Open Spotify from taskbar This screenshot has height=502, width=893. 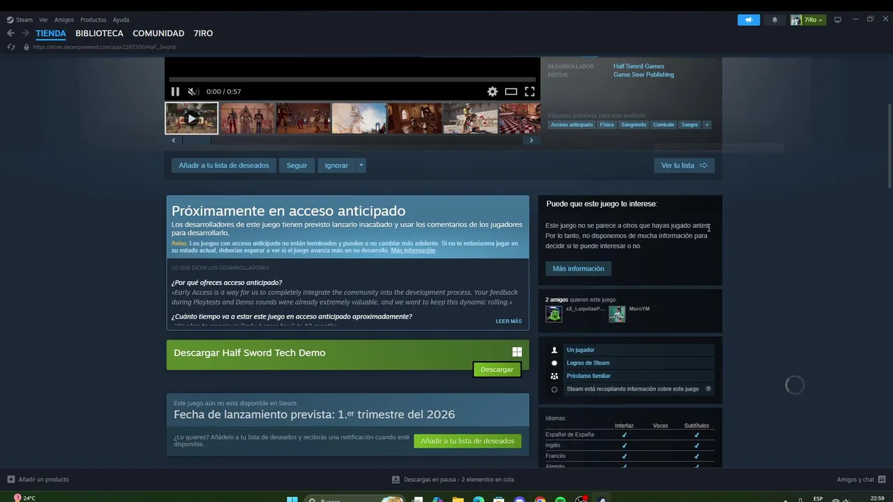560,499
